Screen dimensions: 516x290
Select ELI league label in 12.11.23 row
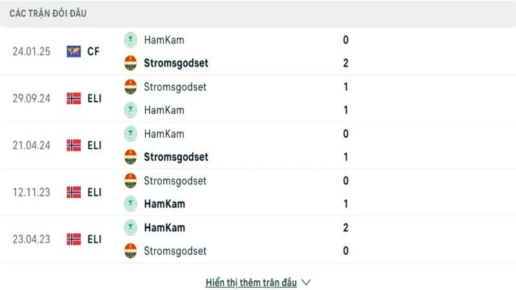(x=94, y=192)
